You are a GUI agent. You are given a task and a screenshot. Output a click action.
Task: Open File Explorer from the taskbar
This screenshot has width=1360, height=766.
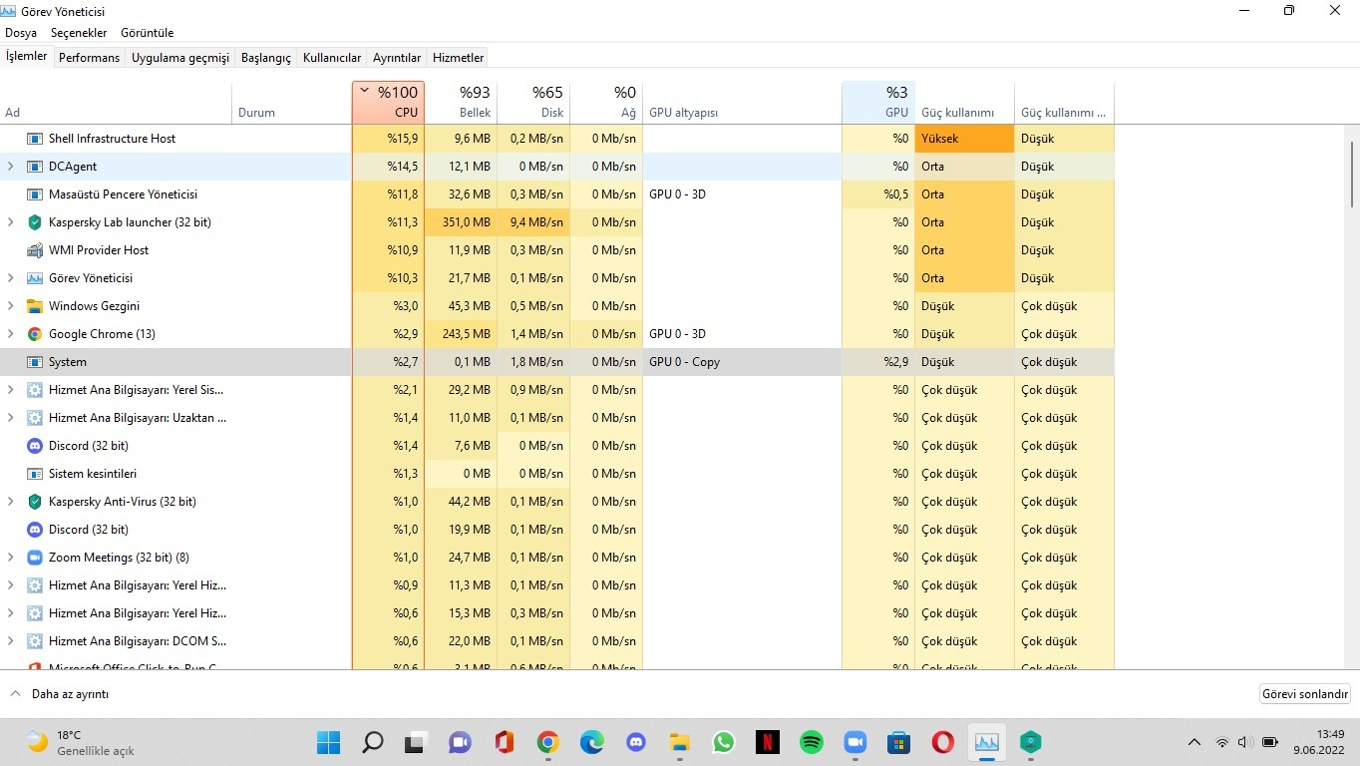pyautogui.click(x=679, y=742)
